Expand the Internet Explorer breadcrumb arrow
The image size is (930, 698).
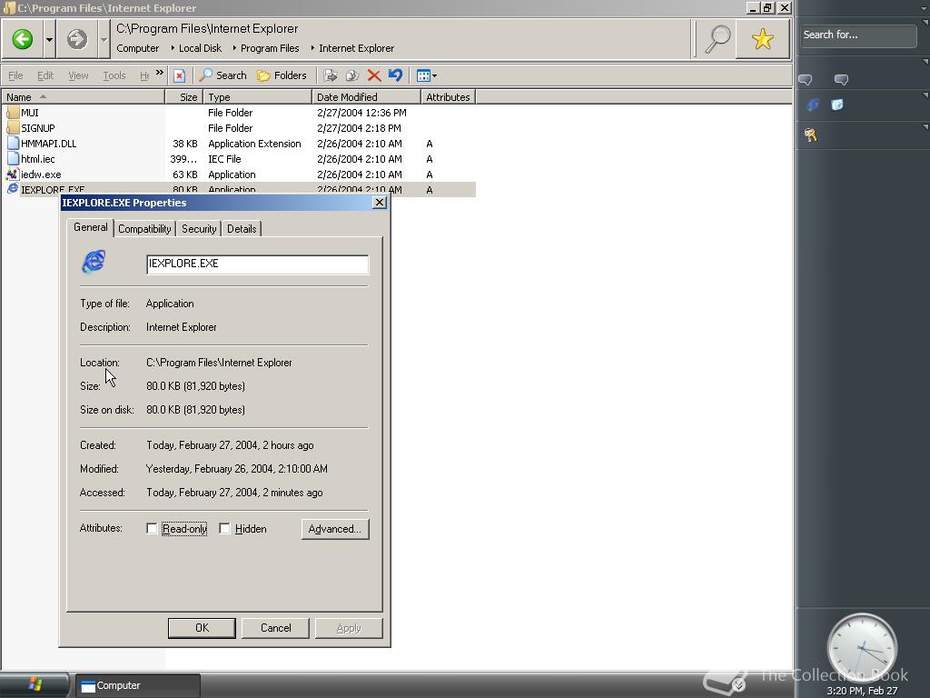click(x=312, y=48)
